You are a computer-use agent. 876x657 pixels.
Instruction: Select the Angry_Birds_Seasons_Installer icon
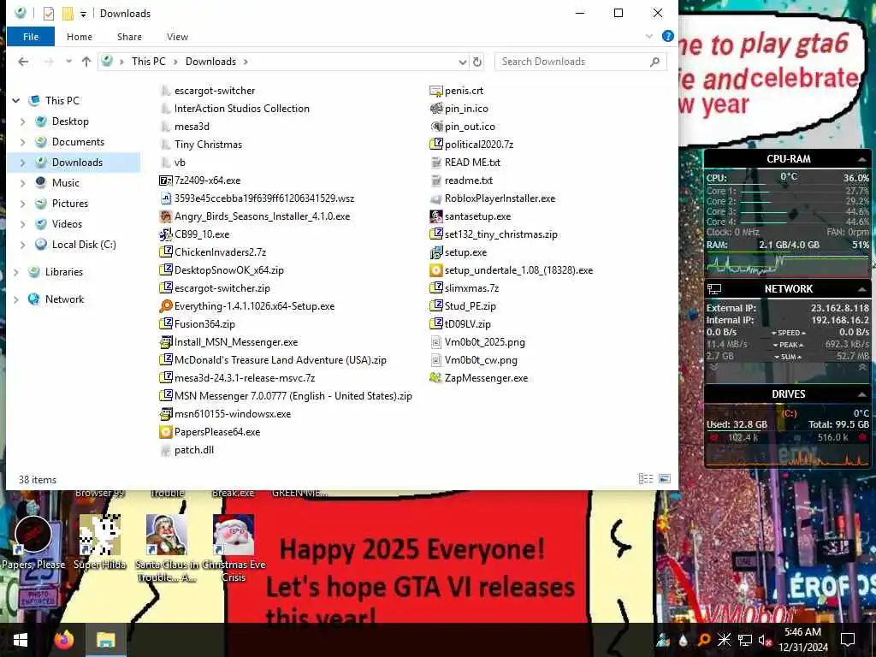165,216
